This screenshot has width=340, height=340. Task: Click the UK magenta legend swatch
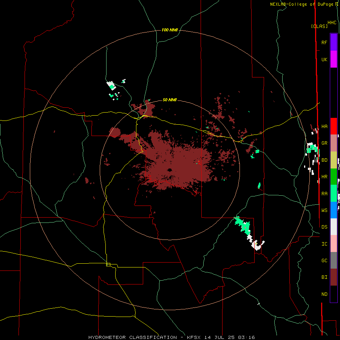point(334,59)
